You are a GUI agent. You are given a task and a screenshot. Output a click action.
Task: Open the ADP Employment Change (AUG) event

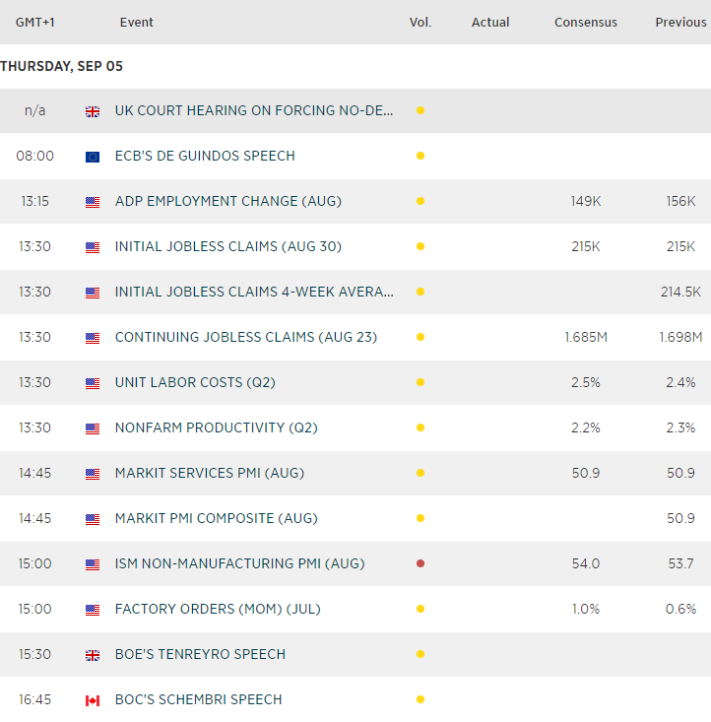click(227, 201)
